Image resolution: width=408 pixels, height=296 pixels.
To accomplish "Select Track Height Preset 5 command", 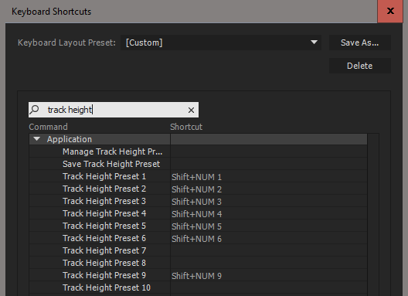I will 104,226.
